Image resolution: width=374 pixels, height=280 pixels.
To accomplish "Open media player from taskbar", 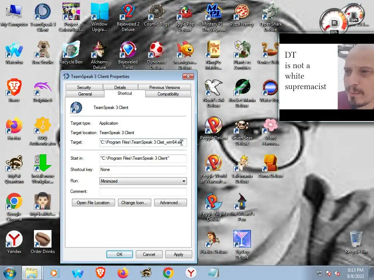I will click(x=54, y=273).
